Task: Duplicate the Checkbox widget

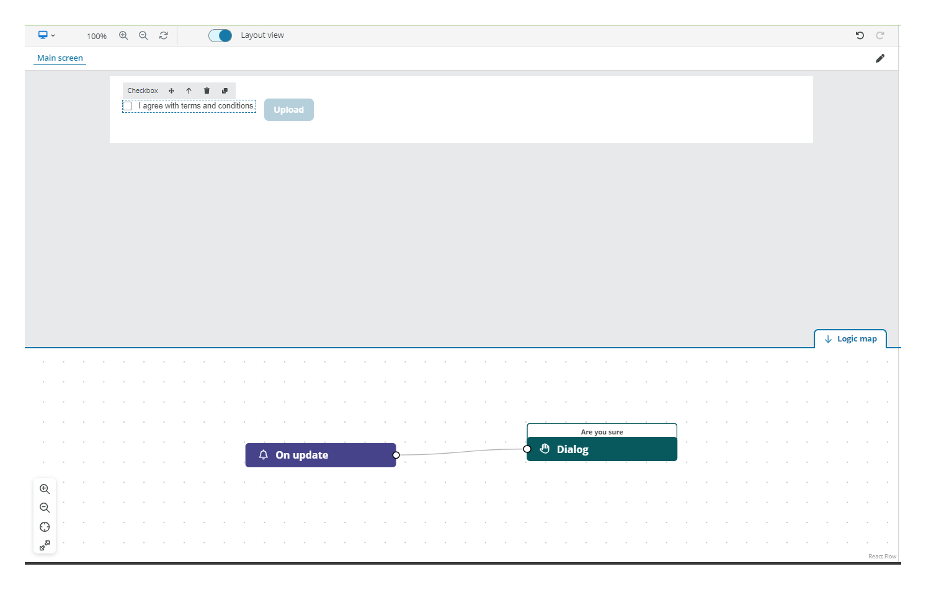Action: point(225,90)
